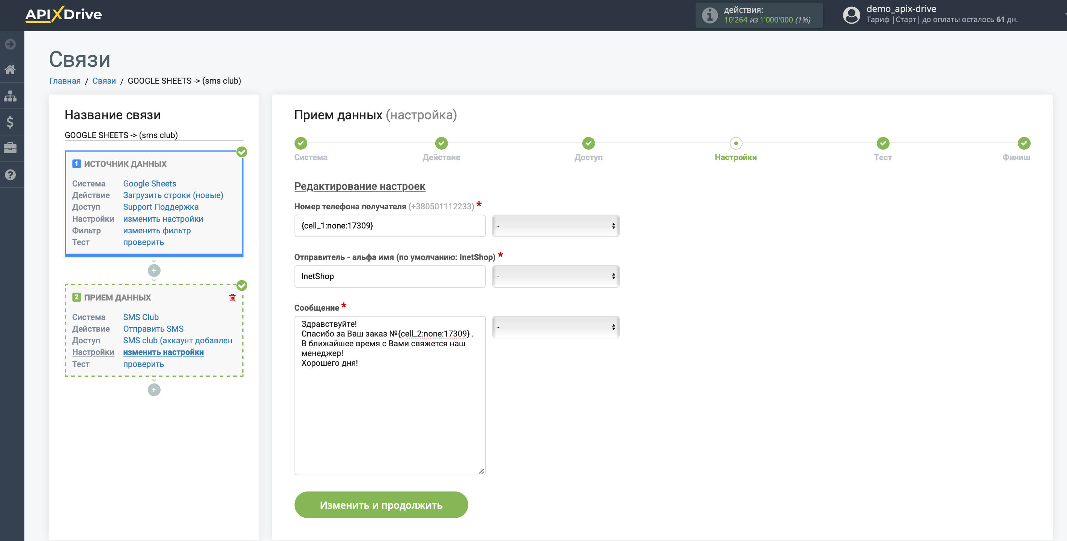Click message textarea resize handle

coord(481,471)
